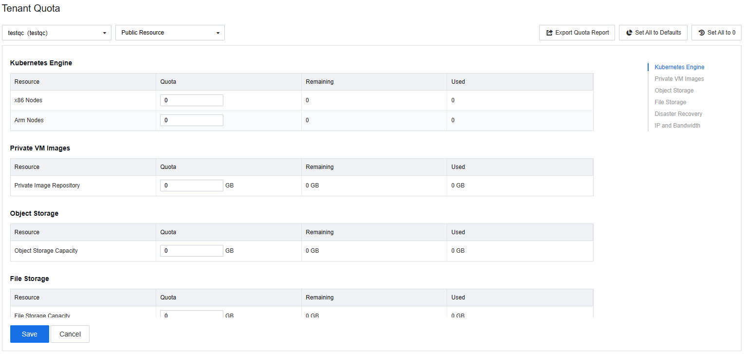
Task: Open IP and Bandwidth section link
Action: (x=677, y=126)
